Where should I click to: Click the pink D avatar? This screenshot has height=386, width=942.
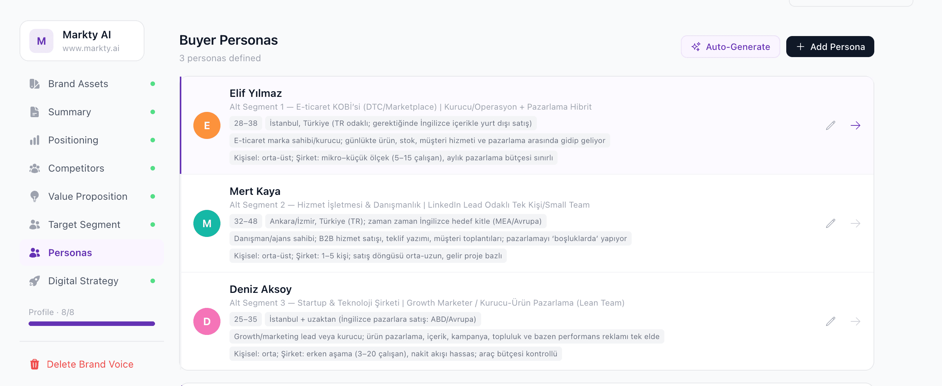click(x=207, y=321)
